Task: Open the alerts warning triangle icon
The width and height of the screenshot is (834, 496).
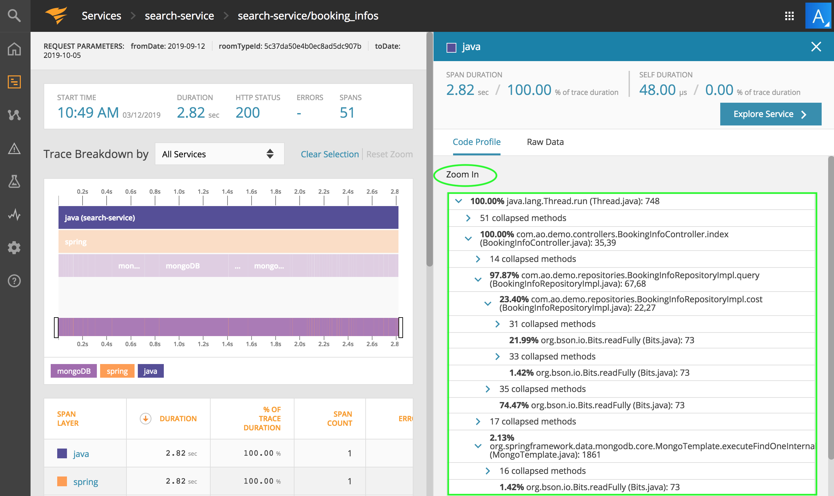Action: [14, 149]
